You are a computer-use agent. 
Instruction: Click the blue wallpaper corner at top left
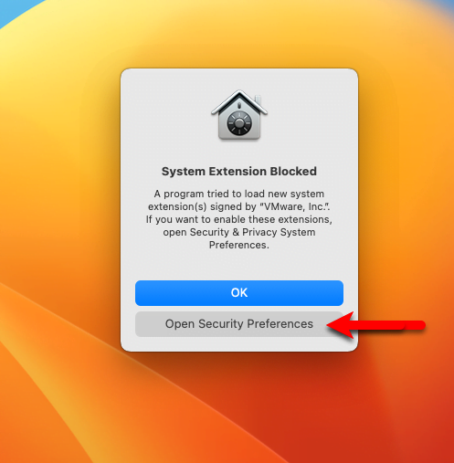click(x=12, y=9)
